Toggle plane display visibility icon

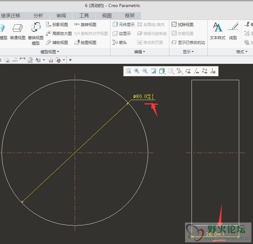188,71
